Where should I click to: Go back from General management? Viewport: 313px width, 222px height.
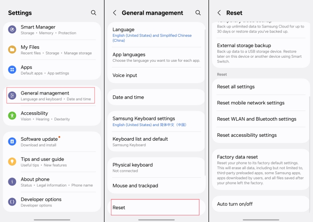point(115,13)
